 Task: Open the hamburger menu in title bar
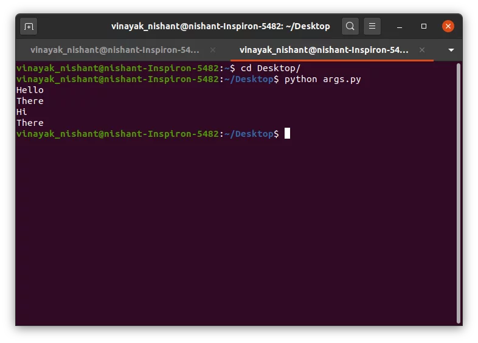[x=372, y=26]
